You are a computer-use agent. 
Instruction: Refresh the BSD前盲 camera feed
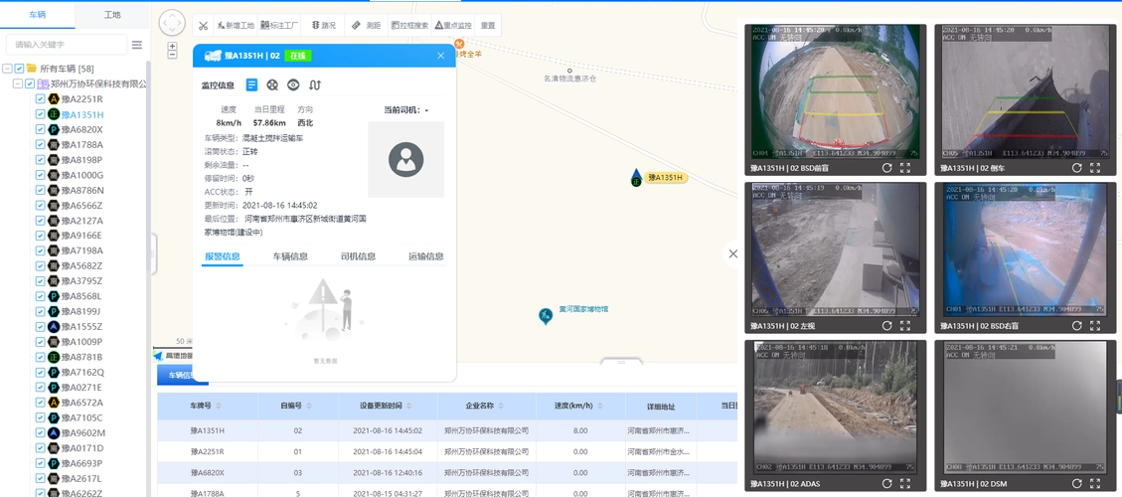886,168
